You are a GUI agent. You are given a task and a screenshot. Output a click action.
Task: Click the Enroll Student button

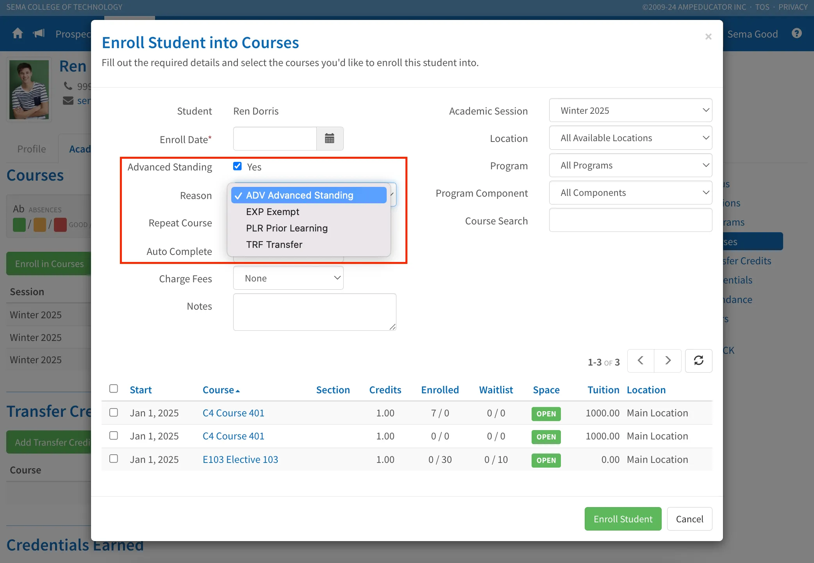coord(623,519)
